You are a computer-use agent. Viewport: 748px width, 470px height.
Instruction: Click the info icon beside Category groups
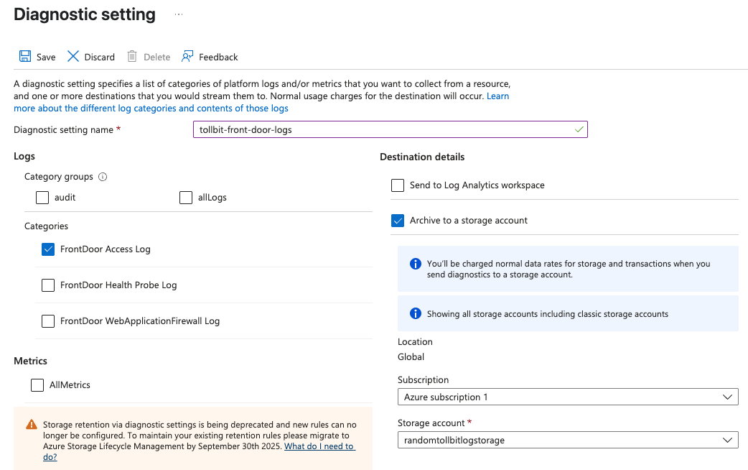[x=102, y=176]
